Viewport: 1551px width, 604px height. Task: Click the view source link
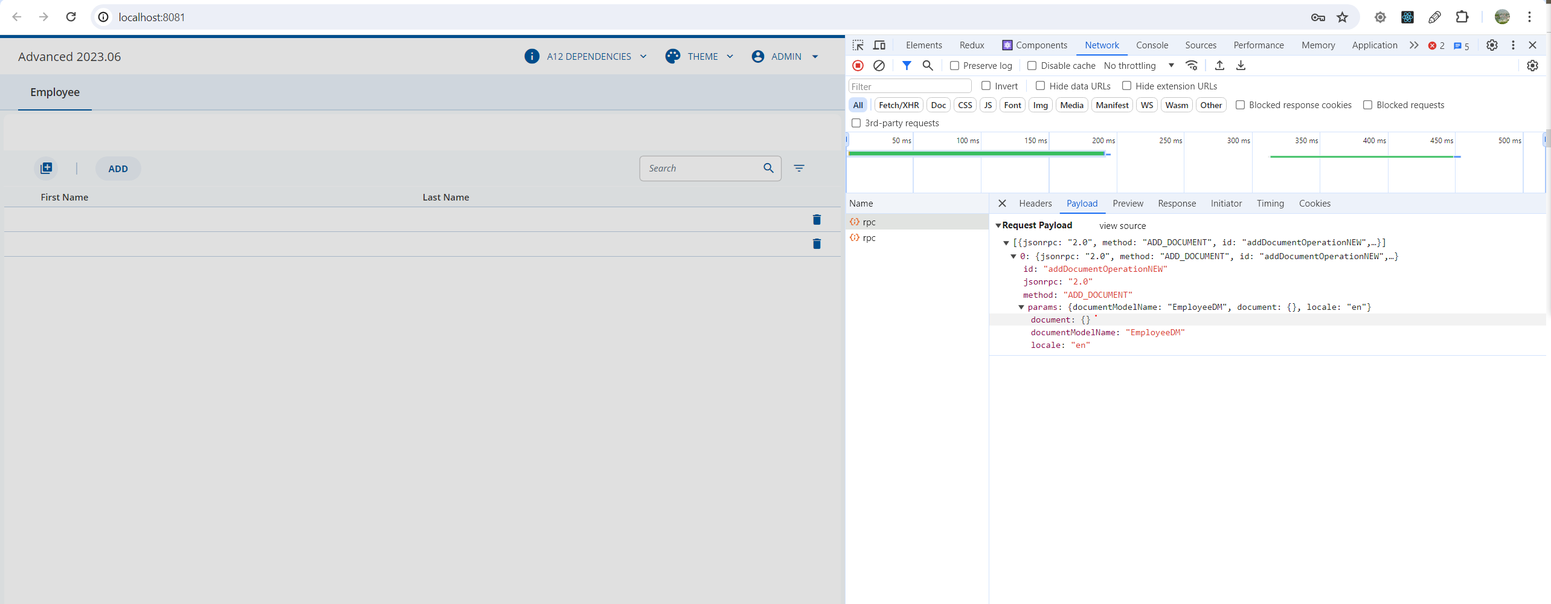coord(1122,225)
